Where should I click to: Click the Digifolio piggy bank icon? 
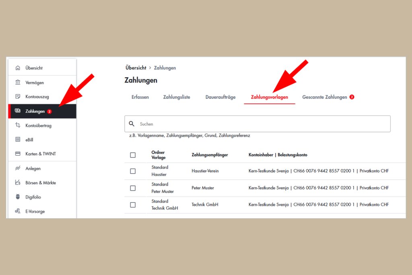coord(18,197)
